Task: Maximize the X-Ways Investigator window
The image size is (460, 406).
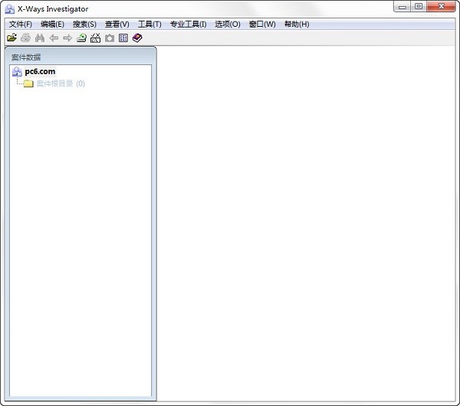Action: 419,6
